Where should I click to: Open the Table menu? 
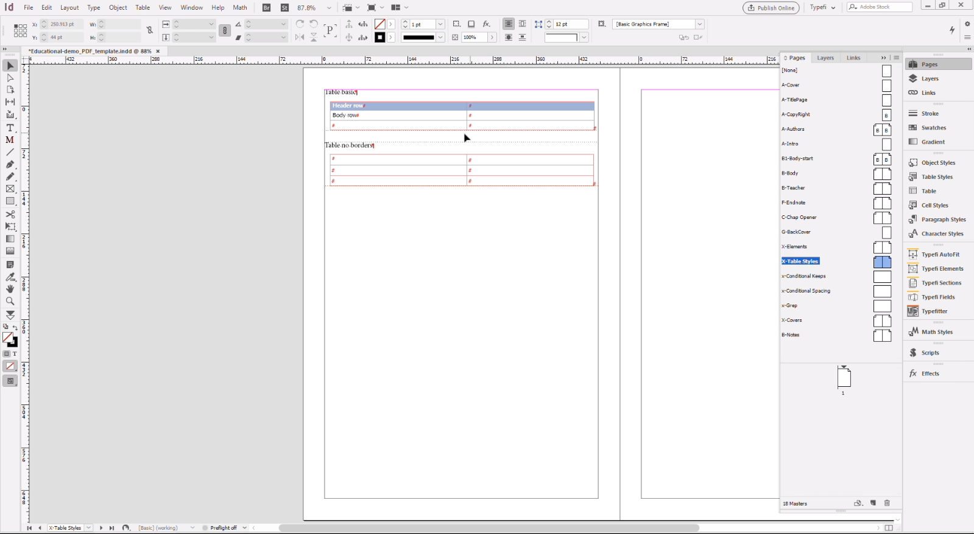coord(143,8)
